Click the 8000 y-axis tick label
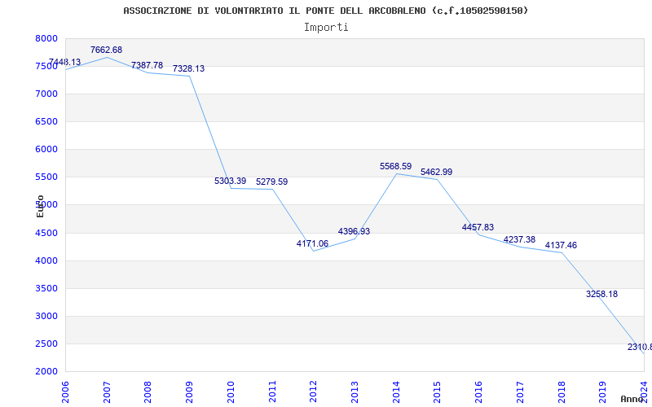The height and width of the screenshot is (407, 652). click(x=47, y=38)
